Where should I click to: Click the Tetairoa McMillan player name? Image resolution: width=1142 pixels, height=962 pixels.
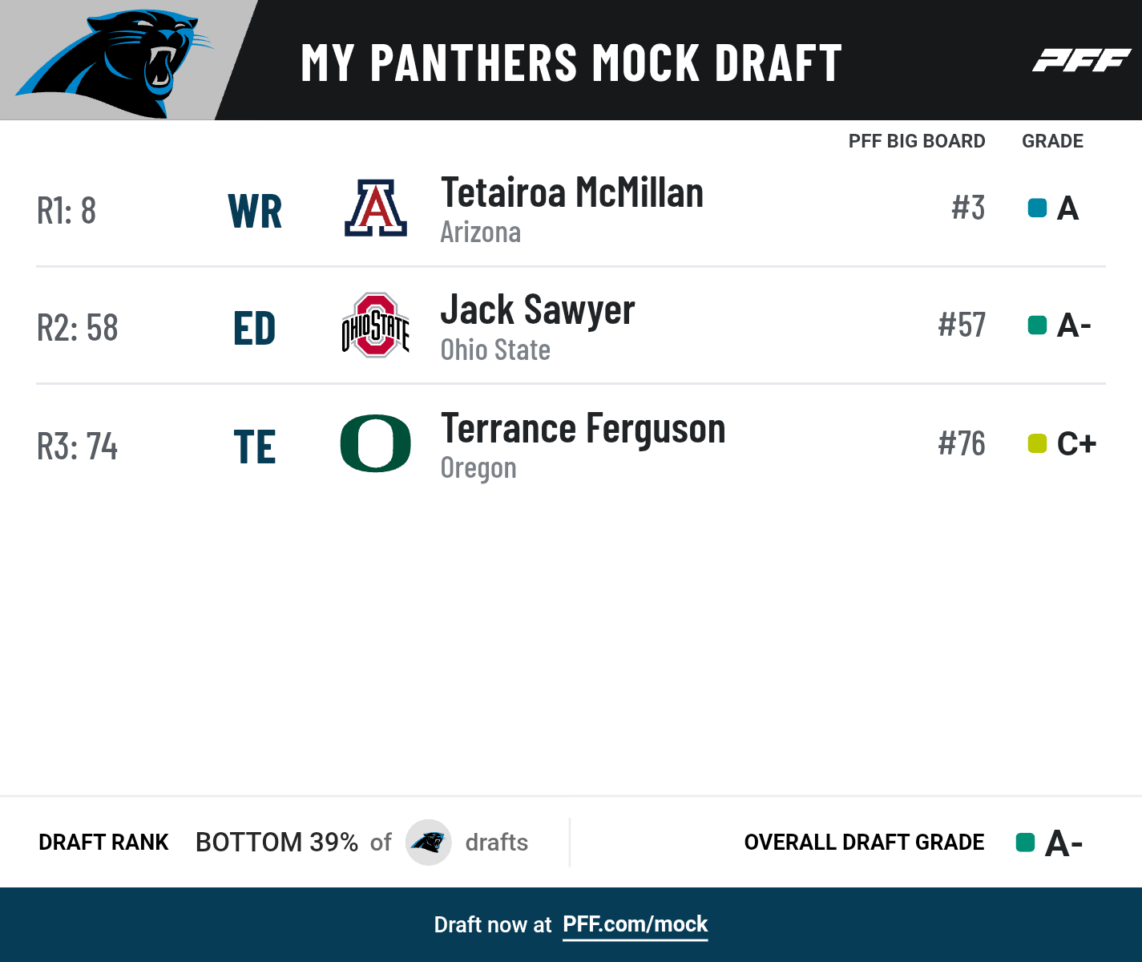click(x=572, y=193)
